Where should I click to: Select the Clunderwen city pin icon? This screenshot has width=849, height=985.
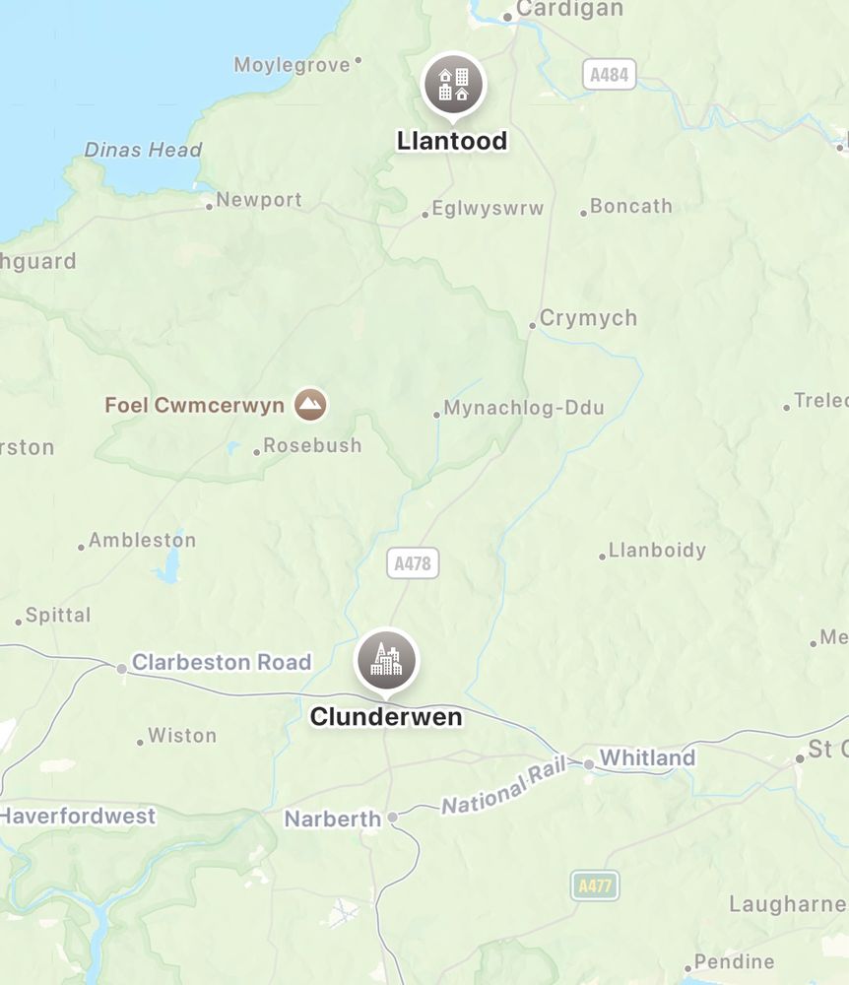[x=386, y=660]
